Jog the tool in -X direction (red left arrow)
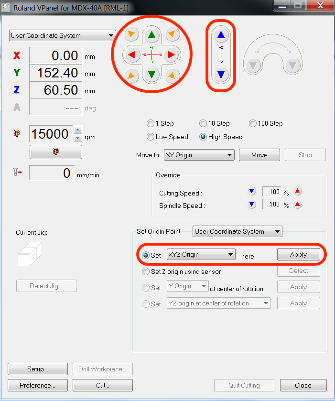335x401 pixels. pyautogui.click(x=132, y=54)
